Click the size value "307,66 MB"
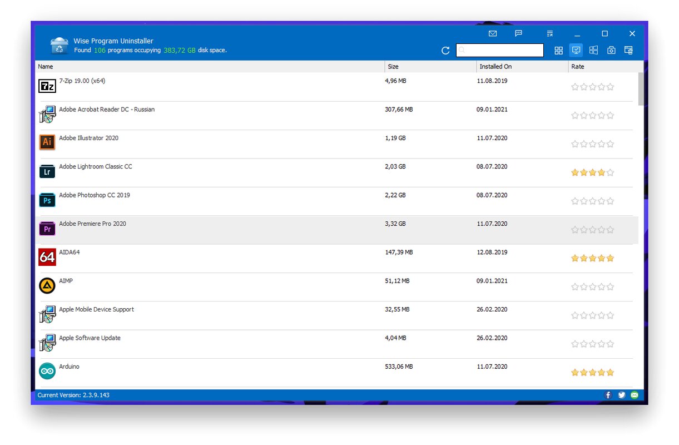679x445 pixels. pyautogui.click(x=399, y=110)
